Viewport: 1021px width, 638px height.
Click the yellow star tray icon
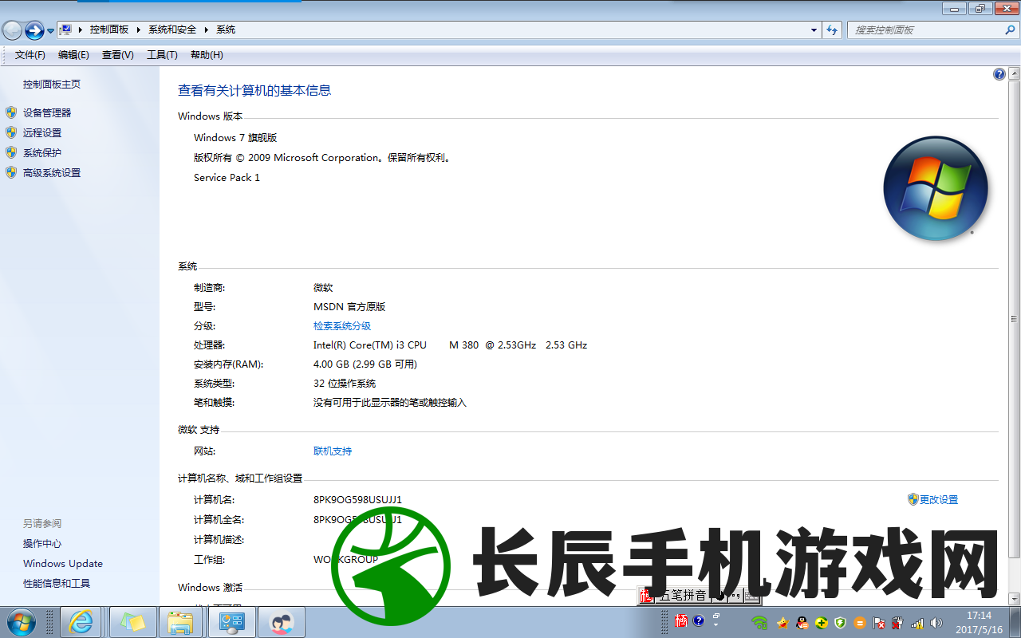tap(783, 623)
